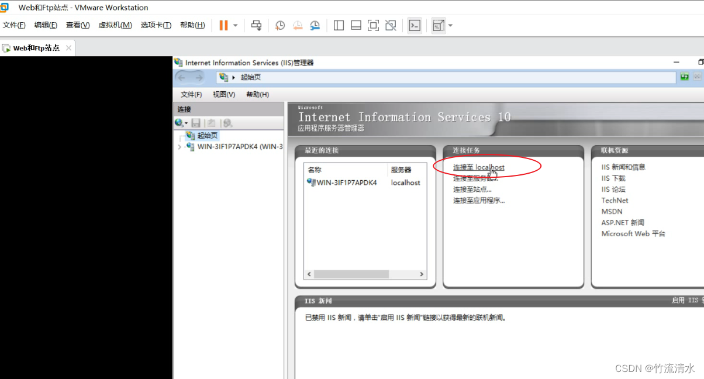Click the 起始页 address bar field
The width and height of the screenshot is (704, 379).
coord(446,77)
